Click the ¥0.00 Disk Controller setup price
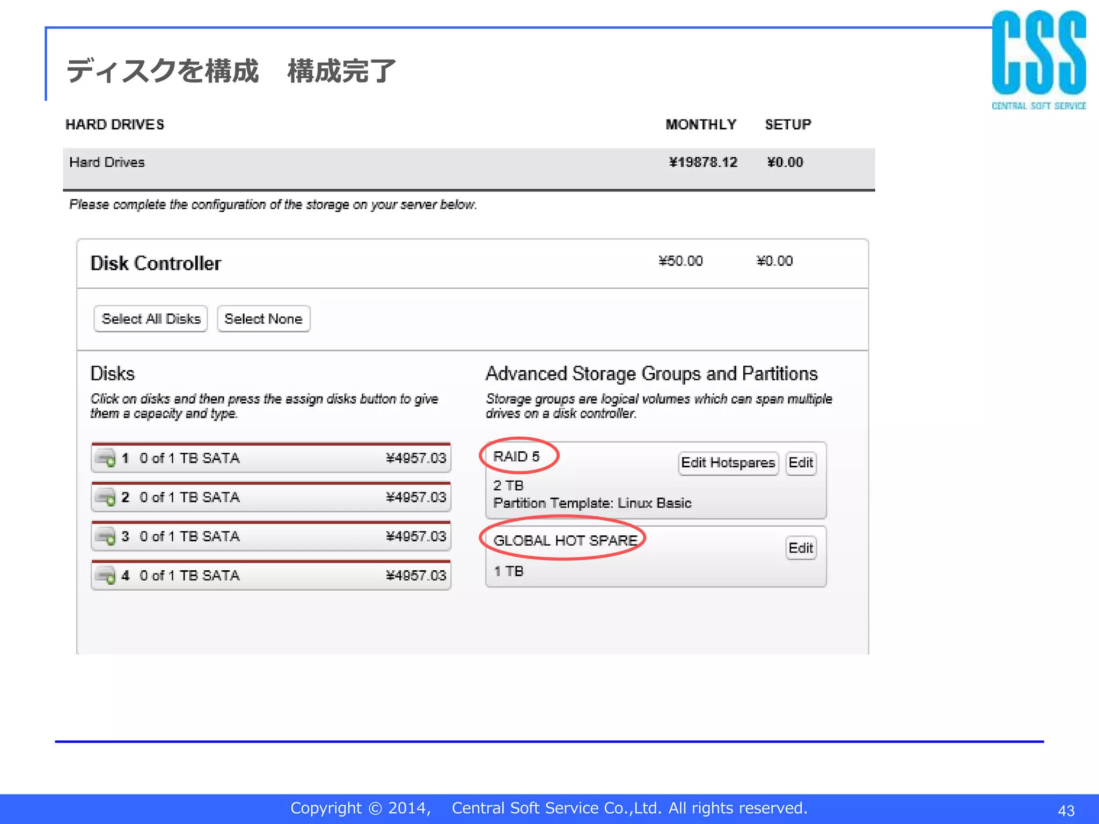Image resolution: width=1099 pixels, height=824 pixels. pyautogui.click(x=774, y=261)
